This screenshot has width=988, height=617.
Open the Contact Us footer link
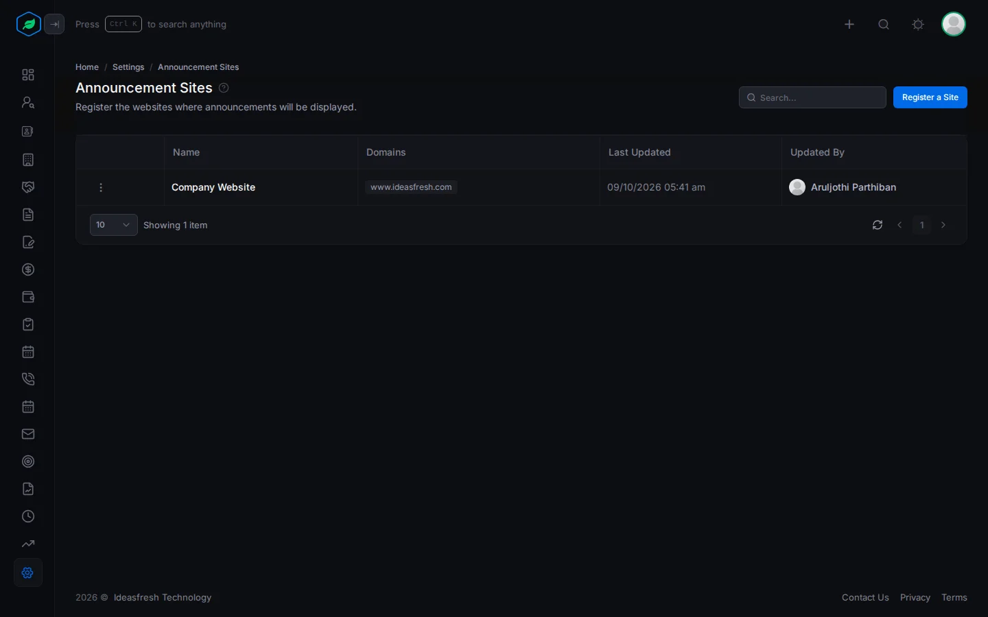[865, 598]
